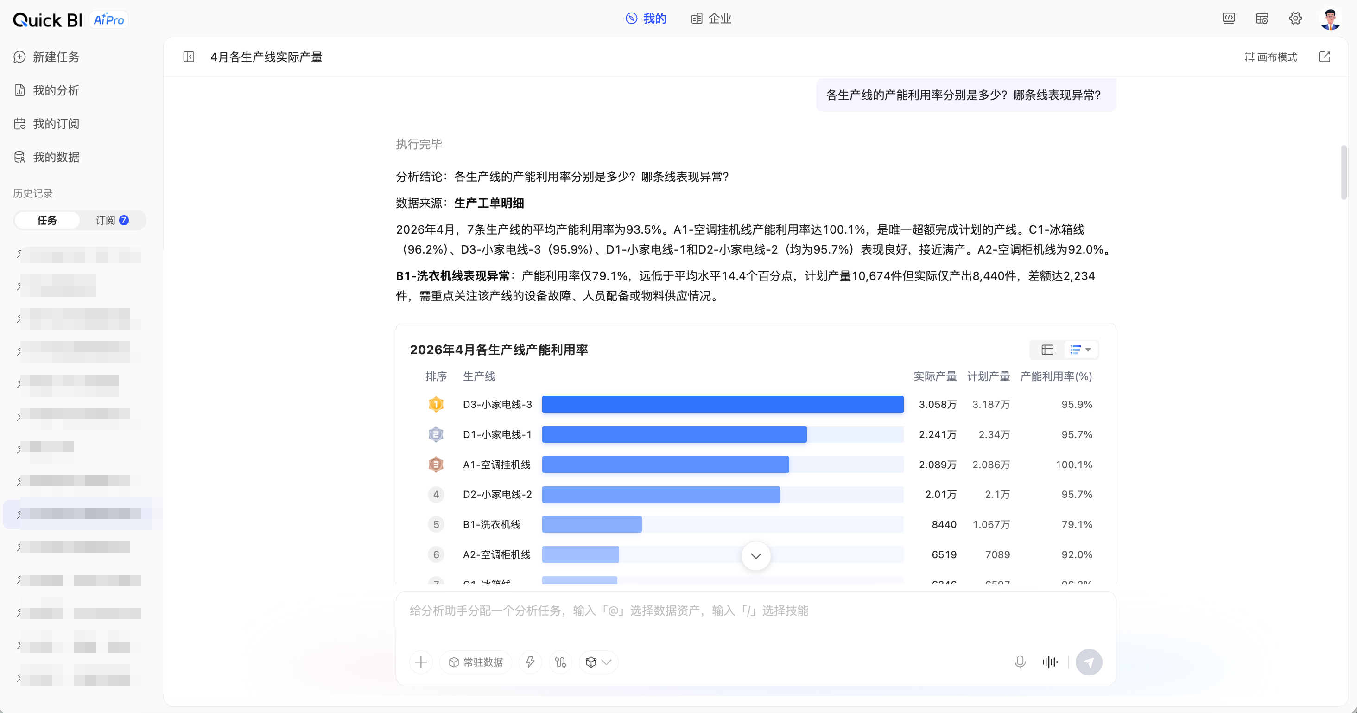The image size is (1357, 713).
Task: Click the 历史记录 section label
Action: [x=32, y=193]
